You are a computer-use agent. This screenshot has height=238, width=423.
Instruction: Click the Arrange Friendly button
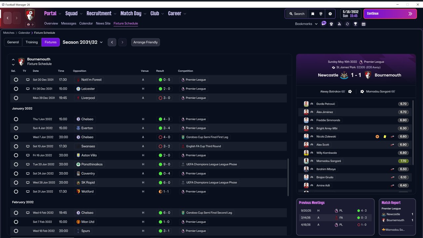[x=145, y=42]
